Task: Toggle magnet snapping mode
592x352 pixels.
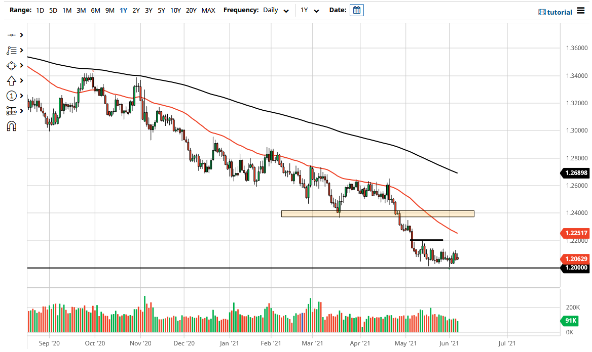Action: coord(11,126)
